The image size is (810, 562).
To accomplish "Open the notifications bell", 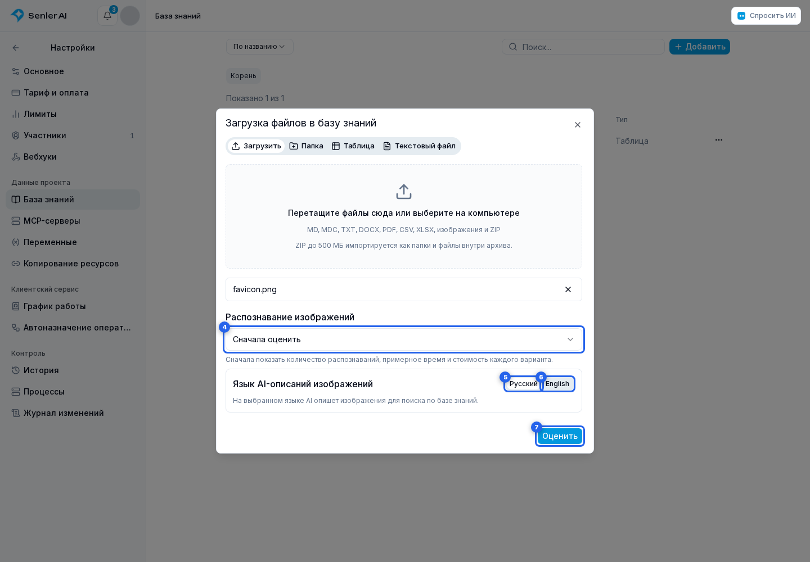I will pyautogui.click(x=107, y=16).
